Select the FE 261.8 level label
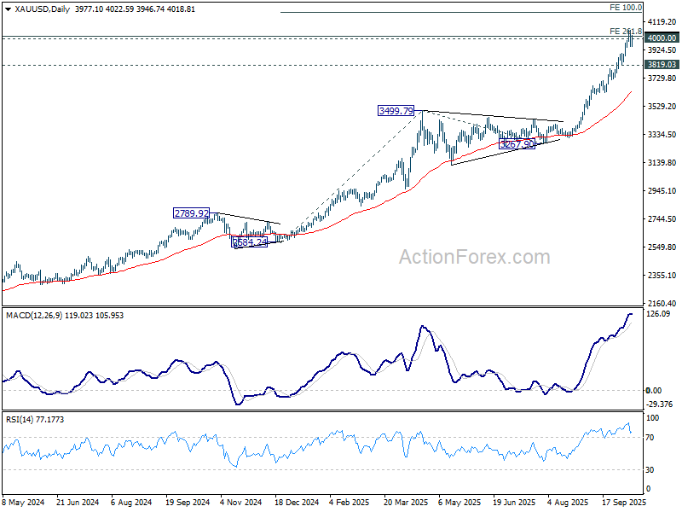Viewport: 682px width, 512px height. pyautogui.click(x=626, y=32)
